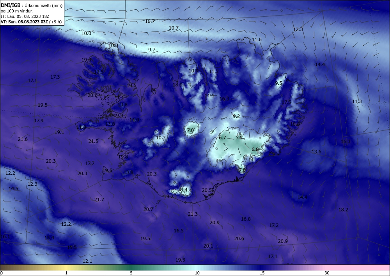Click the value 6.8 on the glacier

[x=255, y=149]
